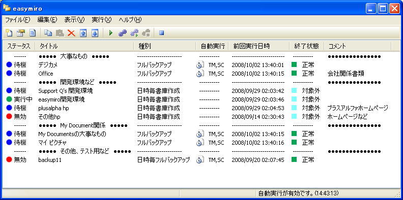Click the timer icon in backup11 row
Viewport: 403px width, 200px height.
click(200, 160)
